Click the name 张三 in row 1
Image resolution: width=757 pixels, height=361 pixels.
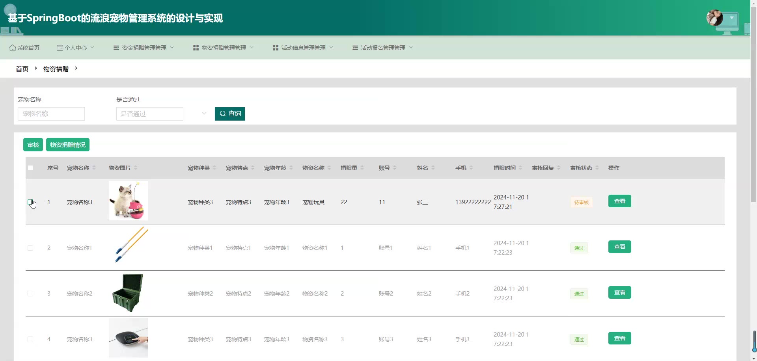point(423,202)
